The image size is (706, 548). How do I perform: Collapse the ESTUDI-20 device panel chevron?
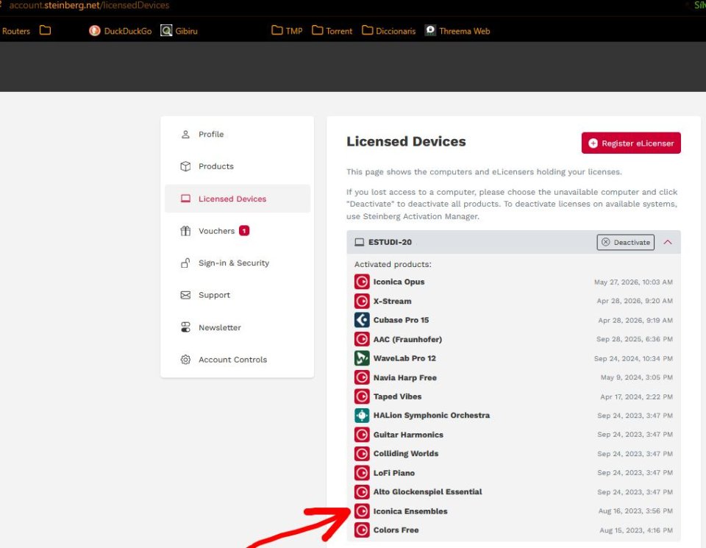[x=668, y=242]
